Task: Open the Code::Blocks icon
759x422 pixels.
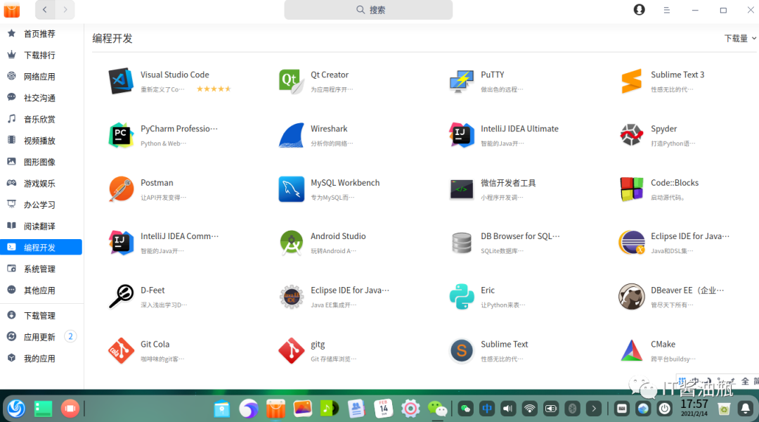Action: [631, 189]
